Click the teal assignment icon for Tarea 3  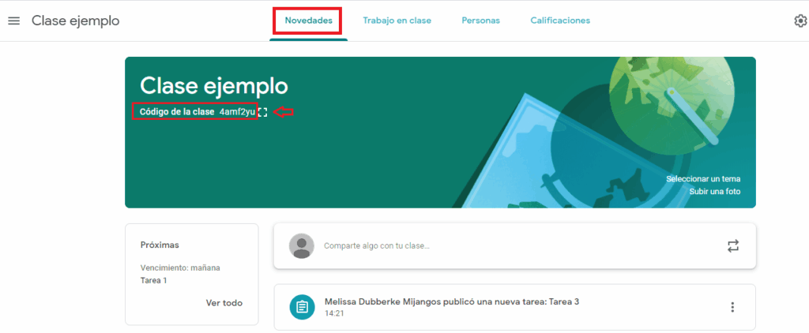(x=301, y=307)
